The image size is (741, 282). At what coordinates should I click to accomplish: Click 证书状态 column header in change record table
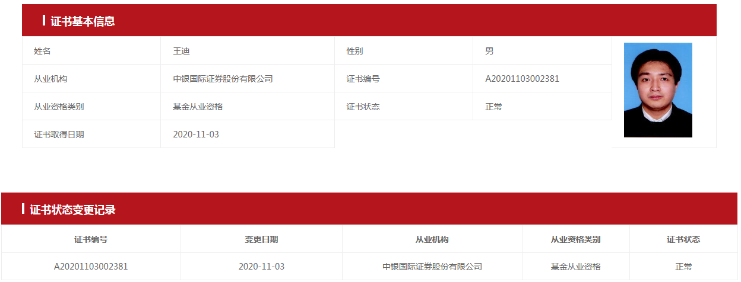coord(683,239)
